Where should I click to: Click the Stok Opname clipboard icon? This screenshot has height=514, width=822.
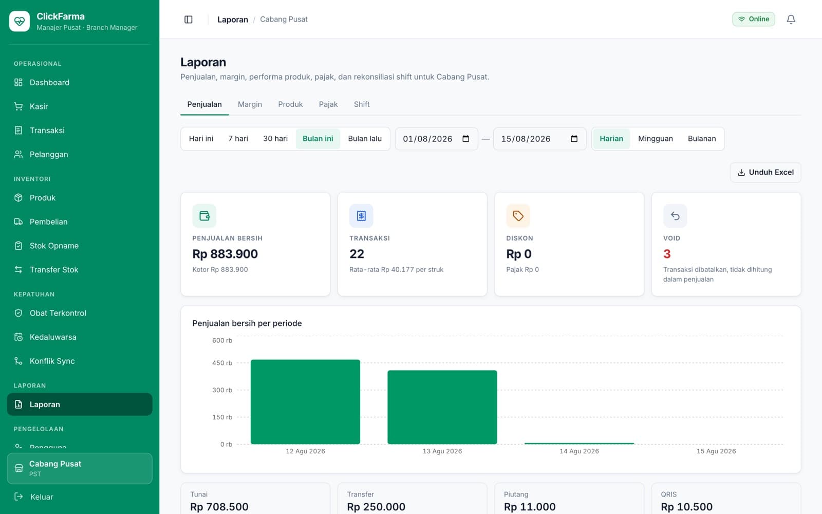point(18,246)
